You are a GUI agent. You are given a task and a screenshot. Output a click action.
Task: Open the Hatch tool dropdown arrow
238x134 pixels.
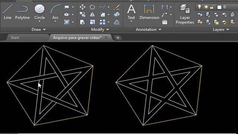(x=73, y=22)
